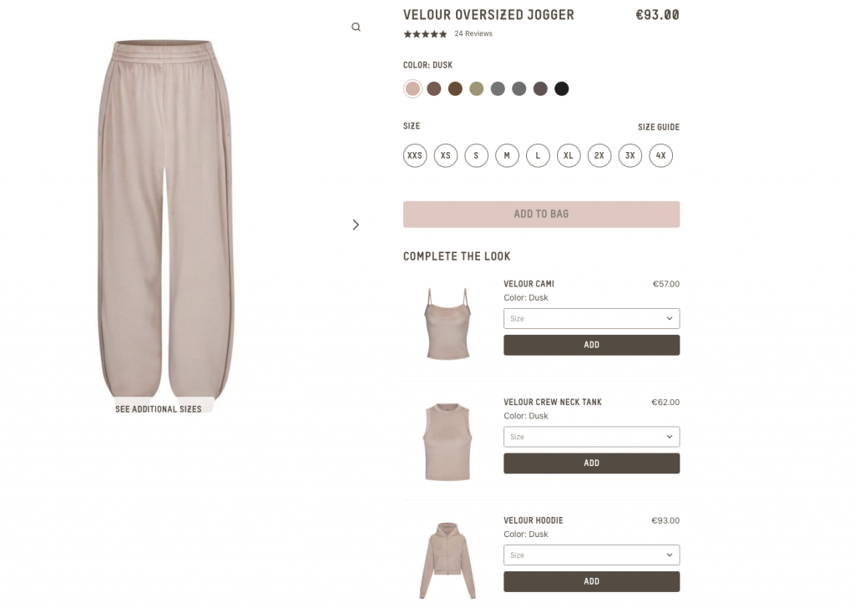Open the Velour Hoodie size dropdown
Screen dimensions: 855x608
click(592, 555)
